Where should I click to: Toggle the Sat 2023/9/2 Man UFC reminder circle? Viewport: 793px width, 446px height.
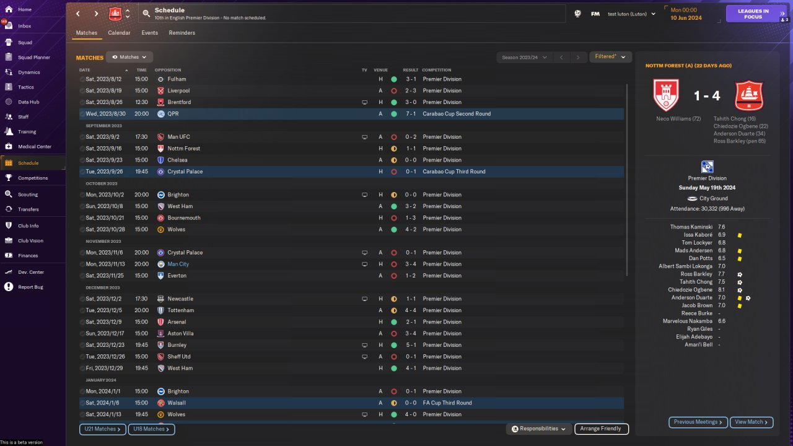(82, 137)
